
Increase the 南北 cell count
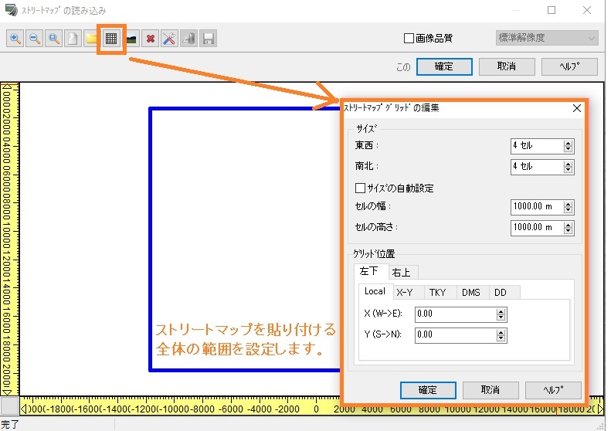(x=569, y=164)
